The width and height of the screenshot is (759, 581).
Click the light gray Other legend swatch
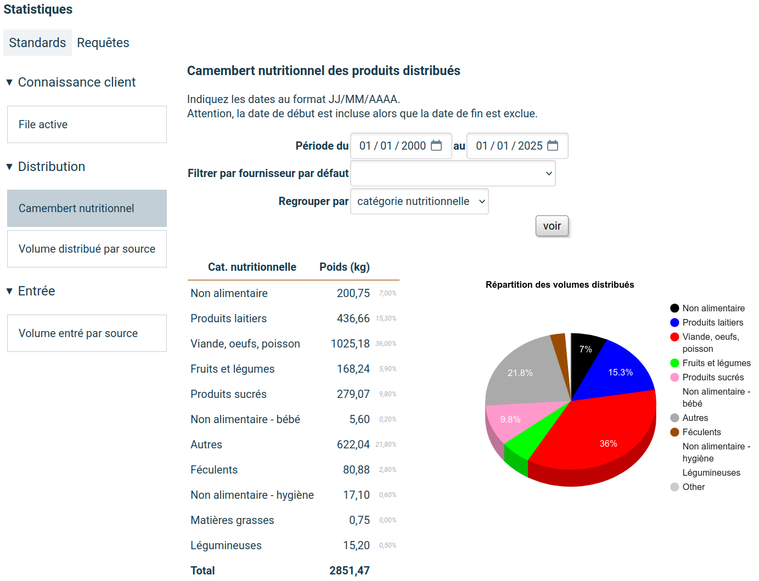pyautogui.click(x=674, y=487)
